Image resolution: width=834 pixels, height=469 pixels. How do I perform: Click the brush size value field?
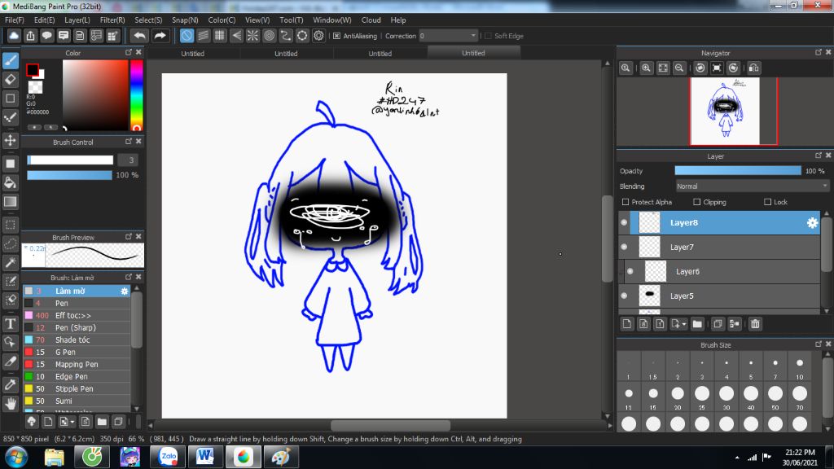pos(128,160)
